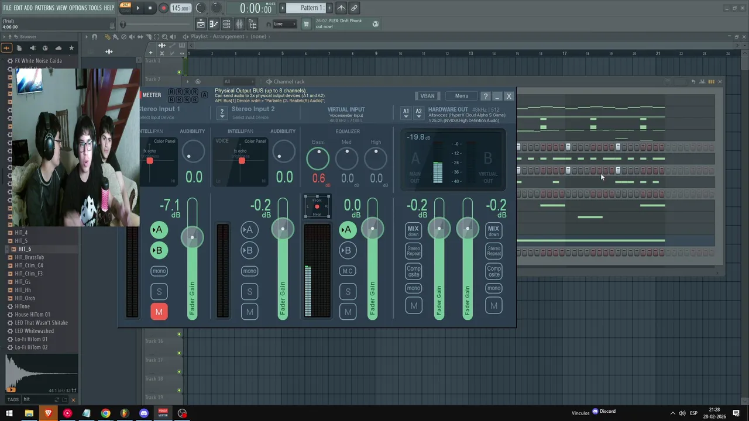
Task: Click the song position slider
Action: coord(157,24)
